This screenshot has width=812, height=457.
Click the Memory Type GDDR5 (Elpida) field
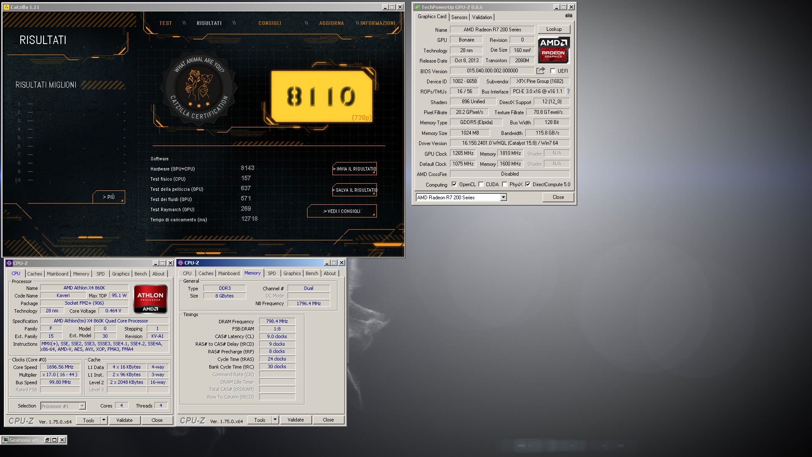[x=476, y=122]
